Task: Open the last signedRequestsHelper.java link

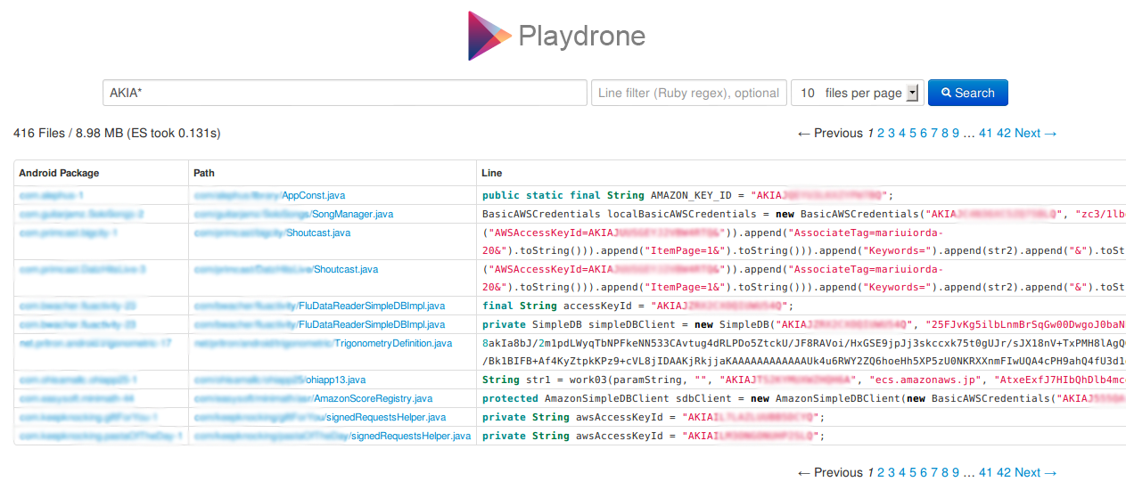Action: click(x=410, y=436)
